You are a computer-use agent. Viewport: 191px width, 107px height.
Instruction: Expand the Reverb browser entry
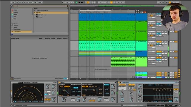[x=35, y=17]
